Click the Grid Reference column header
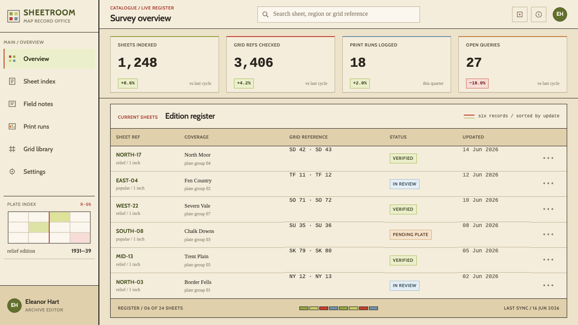This screenshot has height=325, width=578. [308, 137]
